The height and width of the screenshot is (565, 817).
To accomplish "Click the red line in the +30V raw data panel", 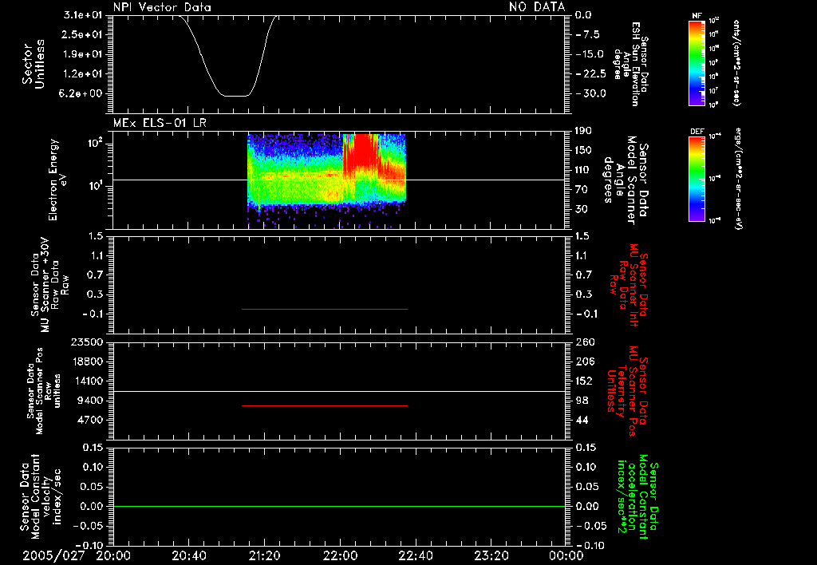I will [x=325, y=309].
